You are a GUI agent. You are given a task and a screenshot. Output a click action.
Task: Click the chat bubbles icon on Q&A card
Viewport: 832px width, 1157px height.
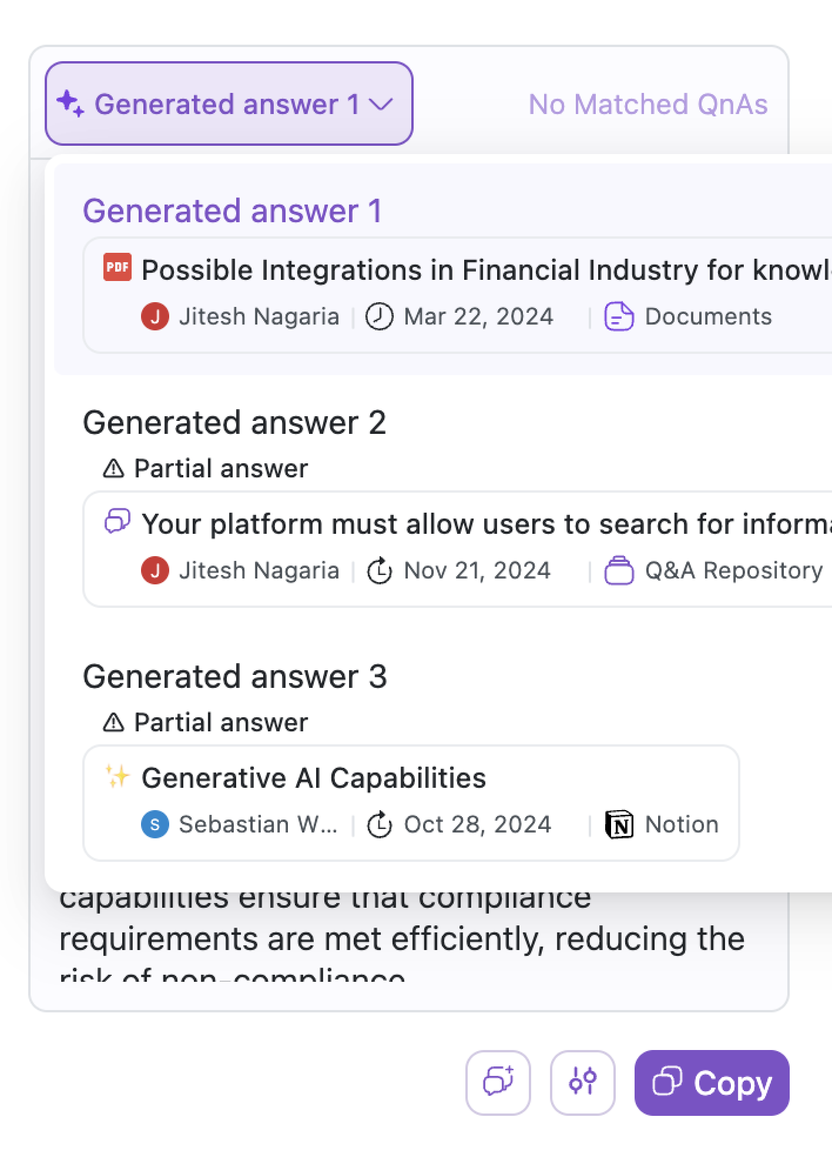pos(118,521)
